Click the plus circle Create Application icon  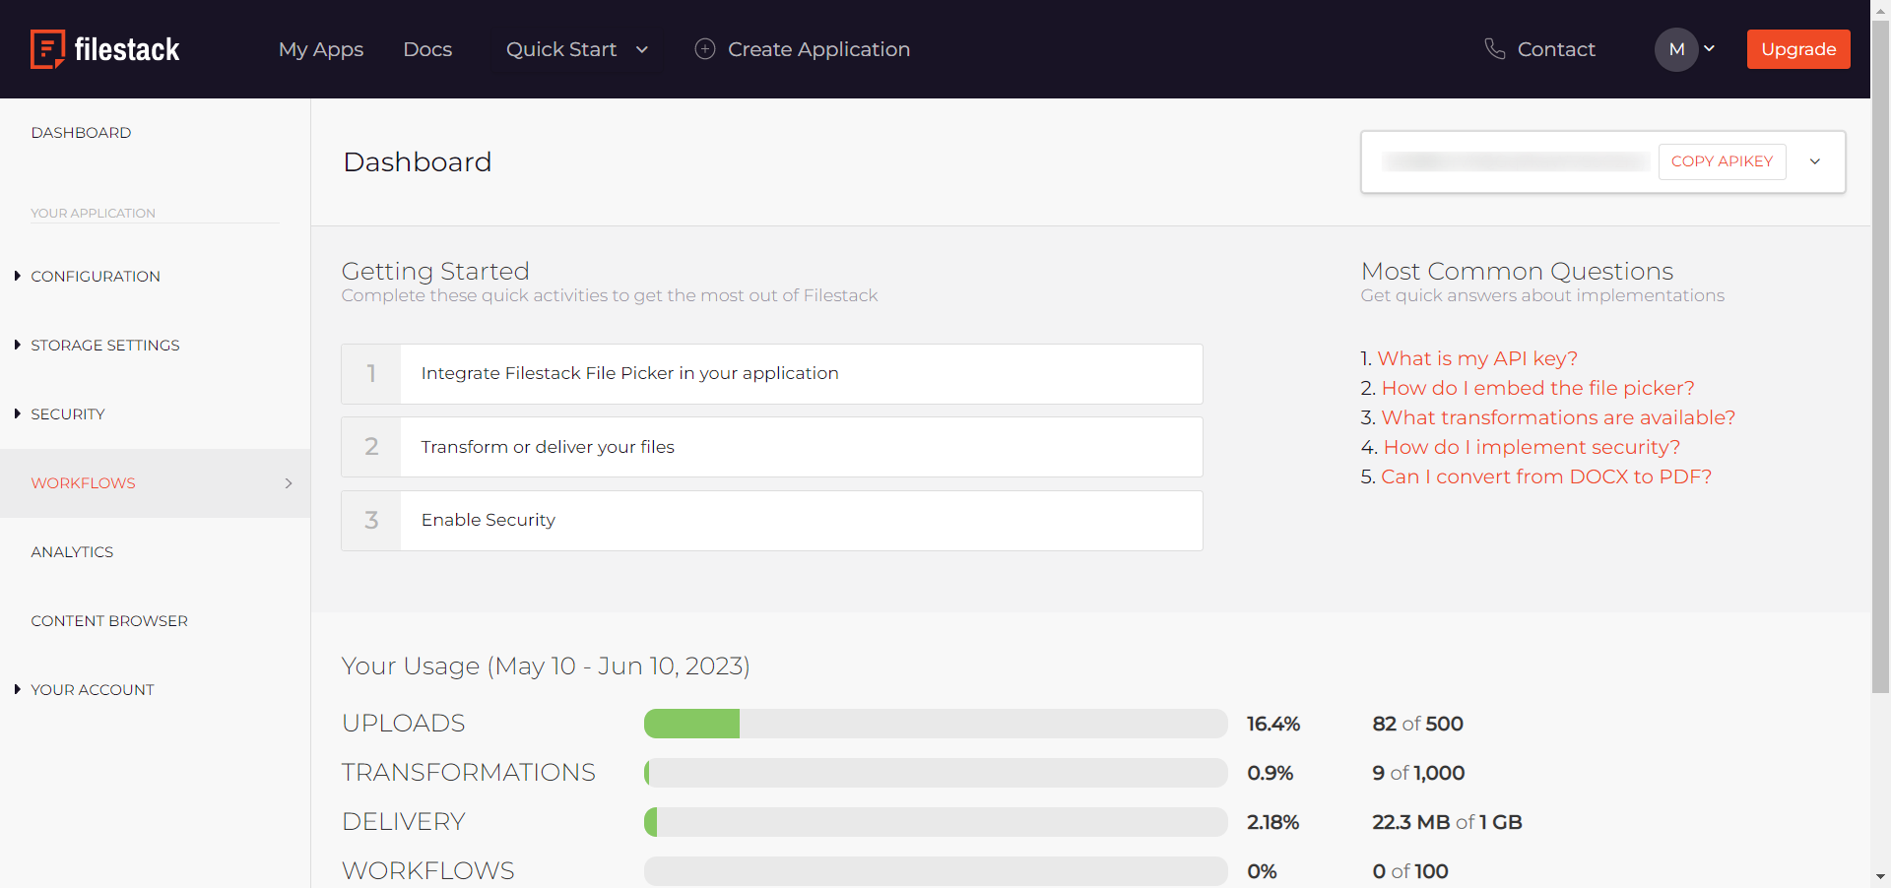pos(705,49)
